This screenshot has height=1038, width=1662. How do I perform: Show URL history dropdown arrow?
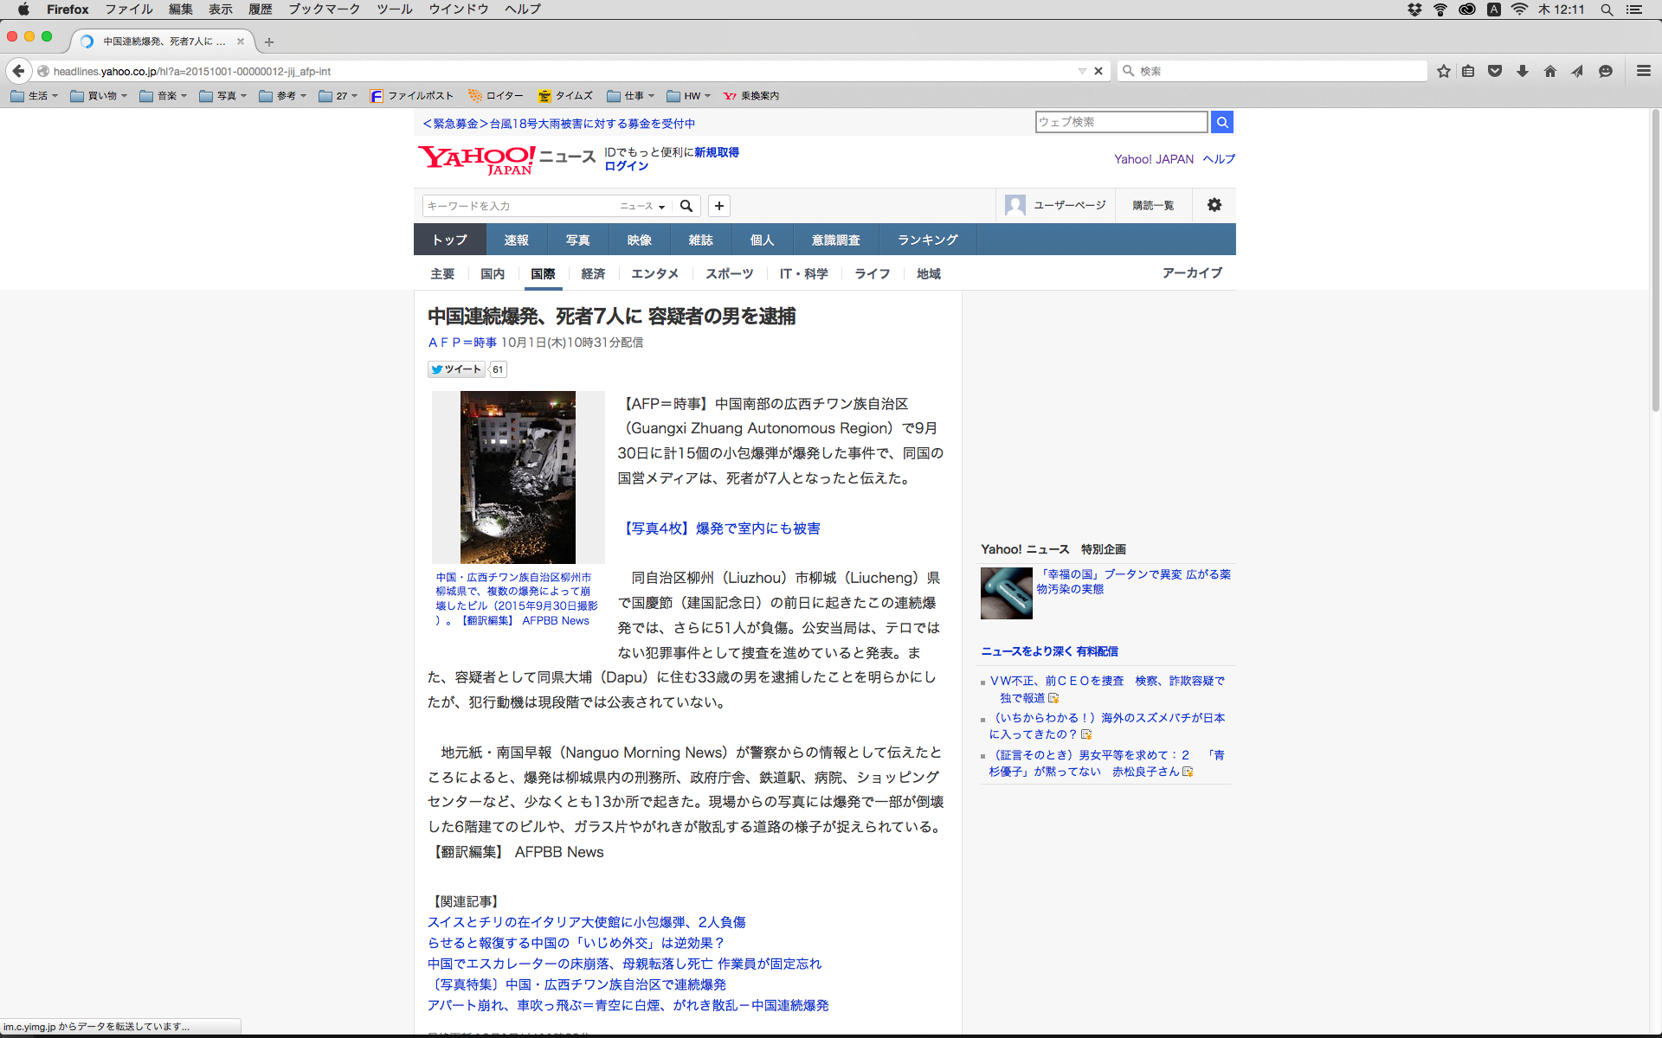(1081, 71)
